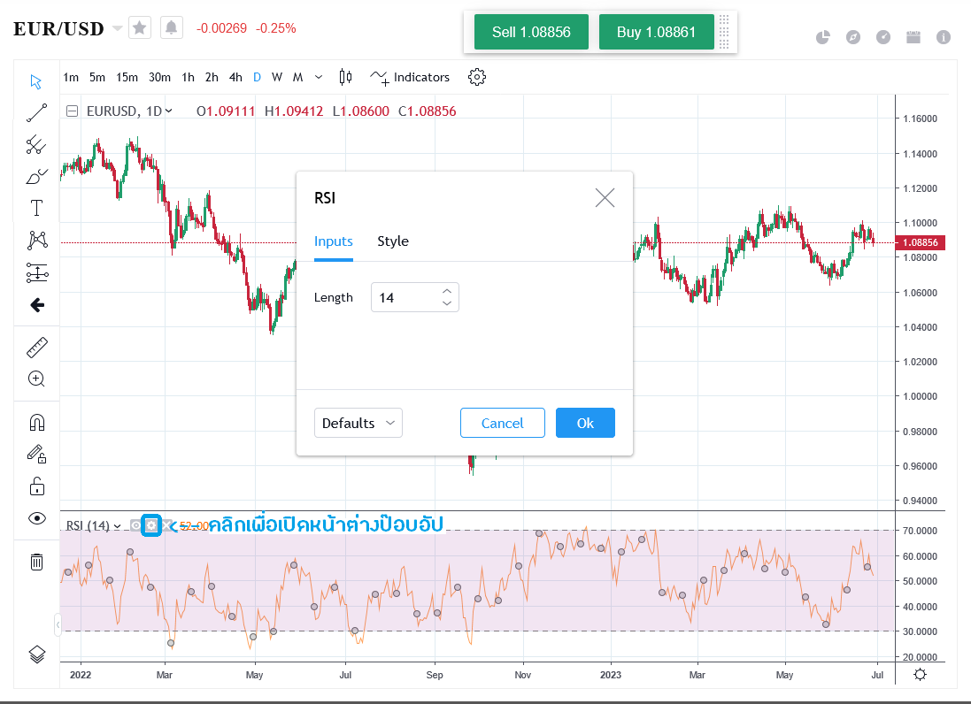This screenshot has height=704, width=971.
Task: Toggle lock all drawing tools
Action: click(36, 486)
